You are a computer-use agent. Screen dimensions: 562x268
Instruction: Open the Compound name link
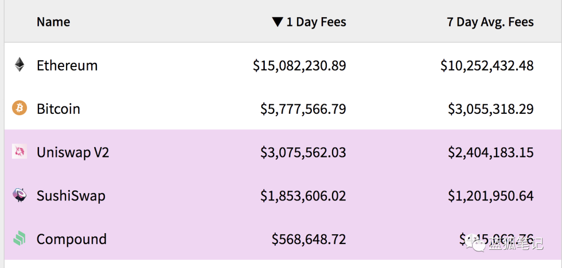(x=71, y=239)
